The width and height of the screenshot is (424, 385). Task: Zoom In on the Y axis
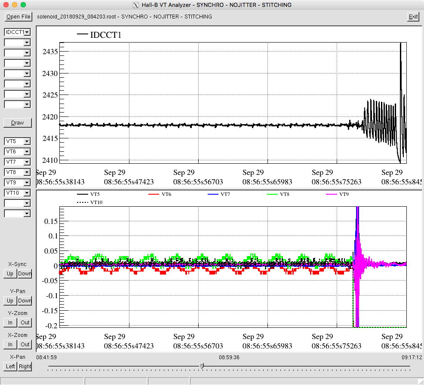pyautogui.click(x=10, y=323)
